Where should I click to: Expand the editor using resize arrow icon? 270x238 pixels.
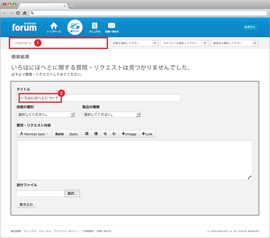coord(250,177)
